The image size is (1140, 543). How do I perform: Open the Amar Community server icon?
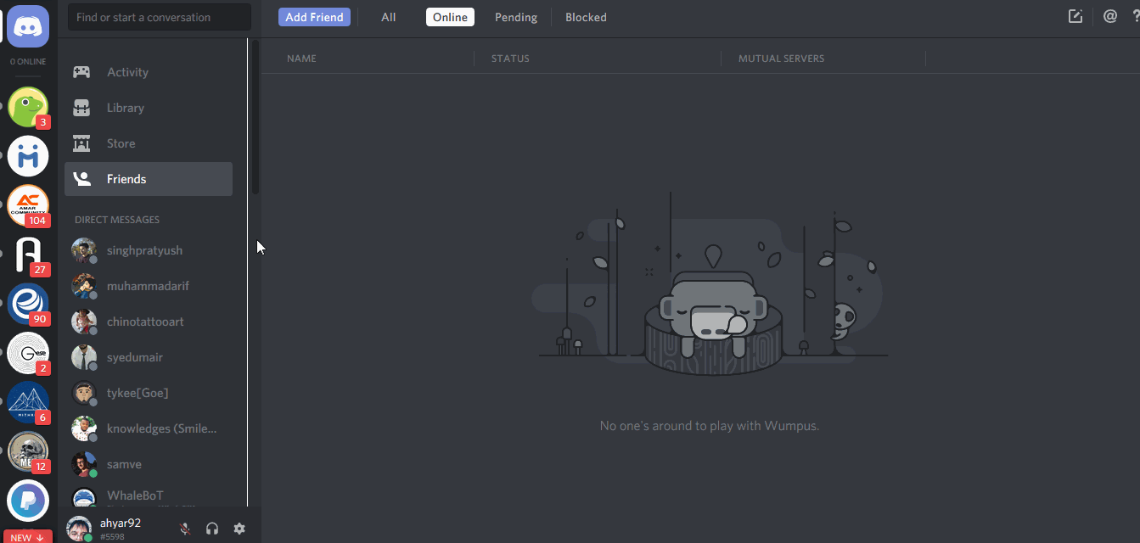pos(28,205)
